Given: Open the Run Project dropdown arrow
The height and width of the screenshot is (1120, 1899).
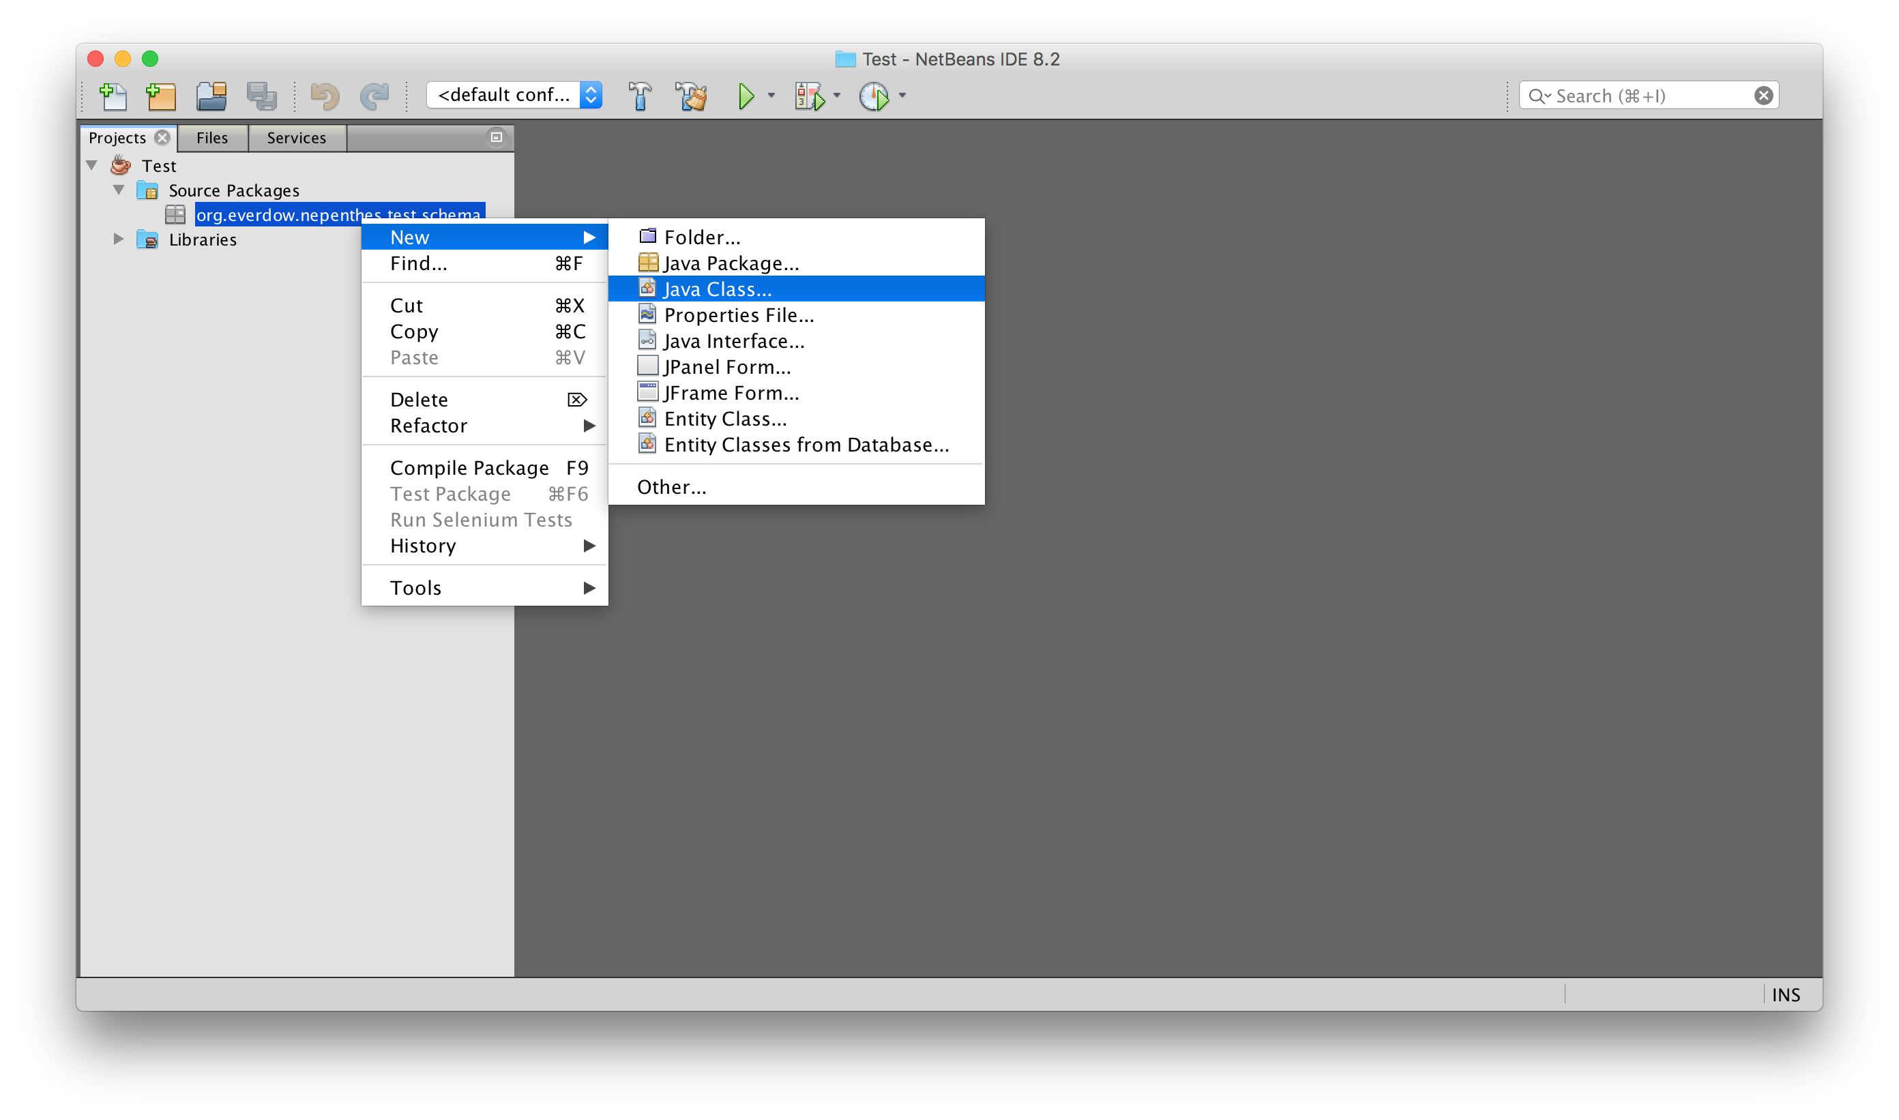Looking at the screenshot, I should [x=771, y=96].
